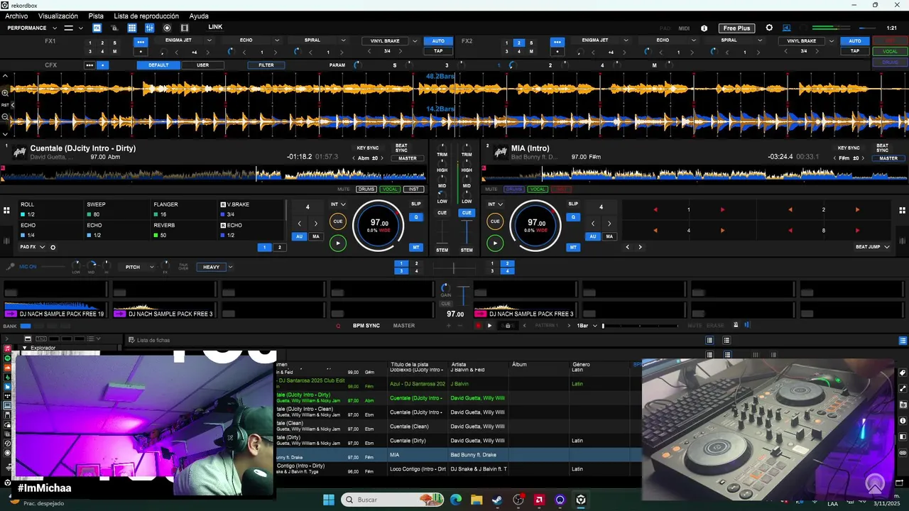Click the sequencer play icon
Viewport: 909px width, 511px height.
(489, 325)
